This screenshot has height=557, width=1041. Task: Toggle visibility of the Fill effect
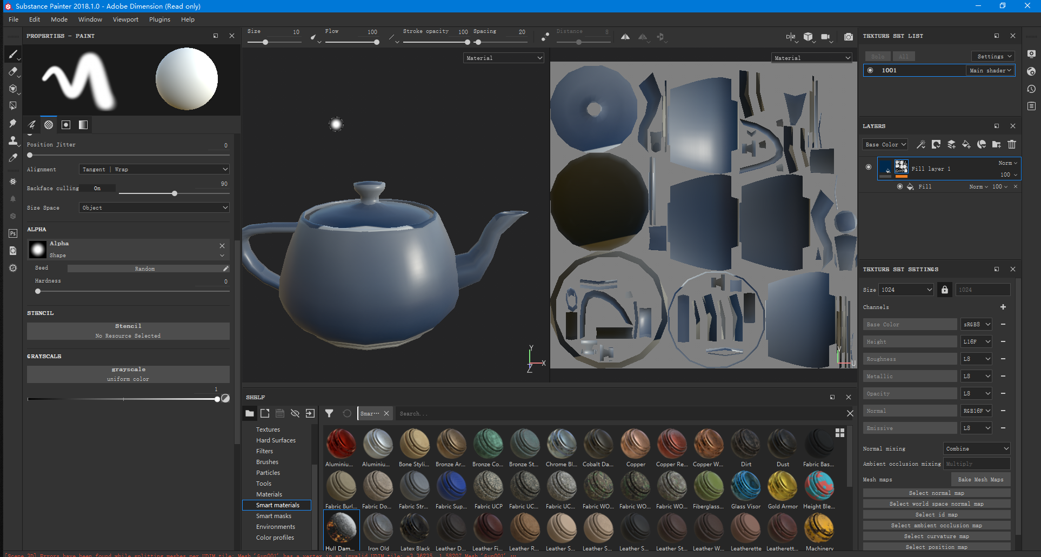pos(900,186)
